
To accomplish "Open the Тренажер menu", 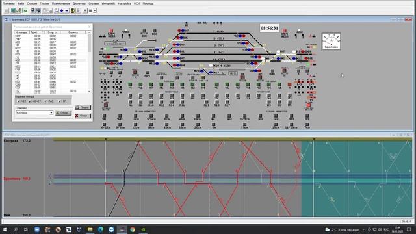I will [x=8, y=3].
